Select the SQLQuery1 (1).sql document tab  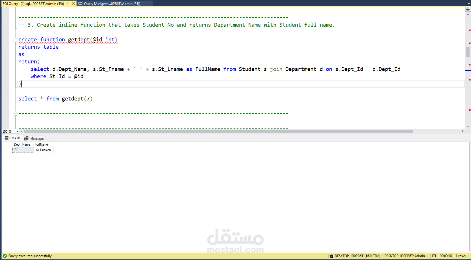click(x=33, y=4)
